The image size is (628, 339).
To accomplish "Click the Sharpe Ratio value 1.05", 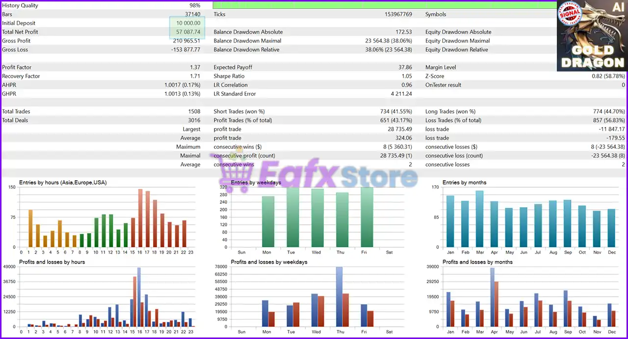I will click(407, 76).
